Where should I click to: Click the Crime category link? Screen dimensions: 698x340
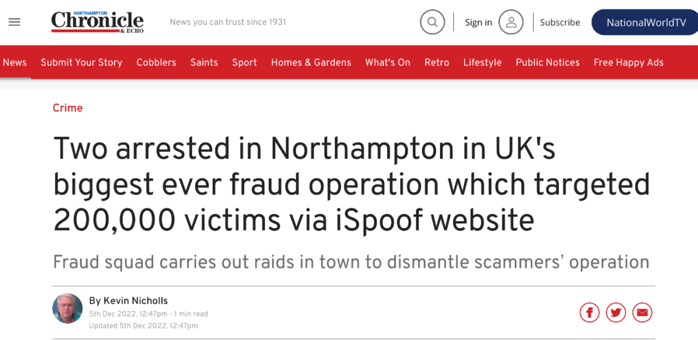[68, 108]
